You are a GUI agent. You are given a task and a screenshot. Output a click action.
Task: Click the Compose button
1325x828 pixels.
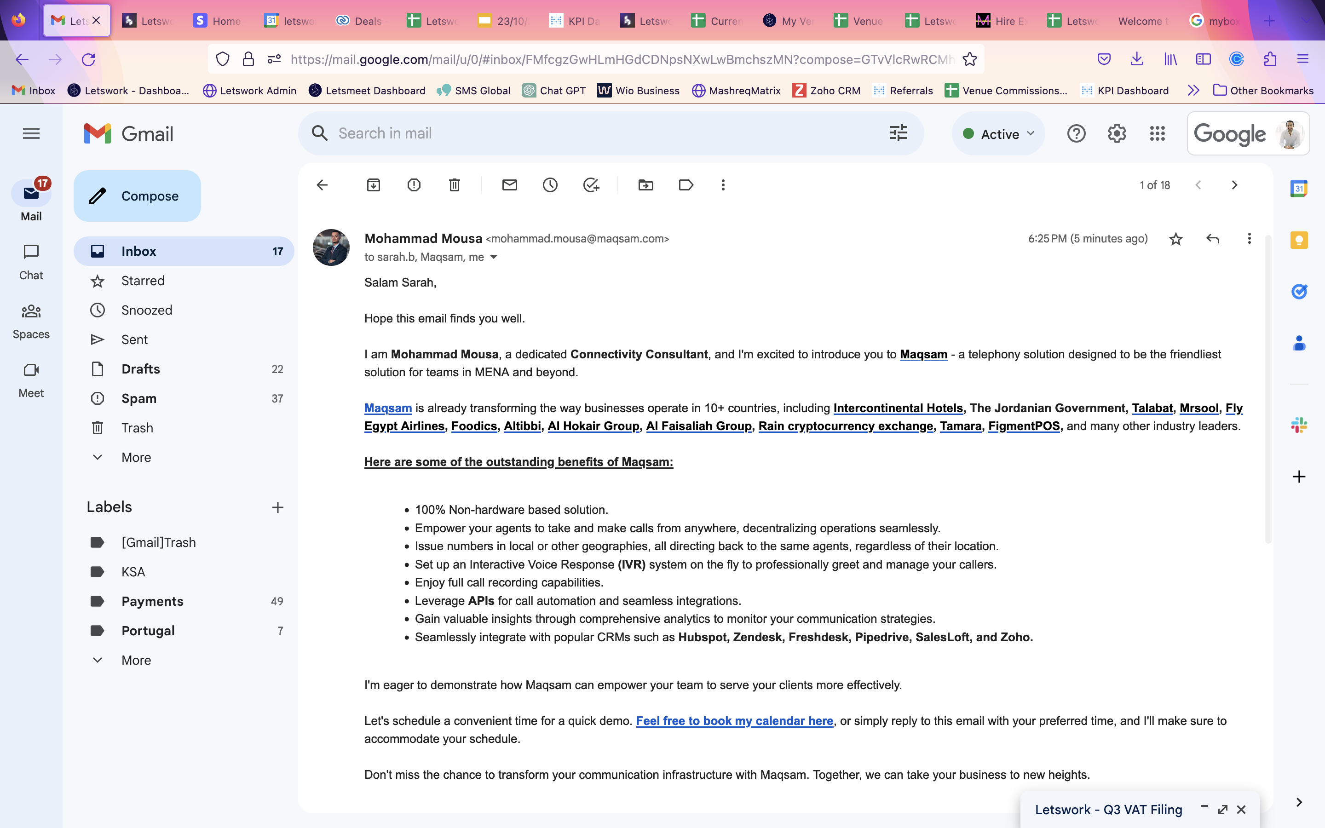click(138, 196)
